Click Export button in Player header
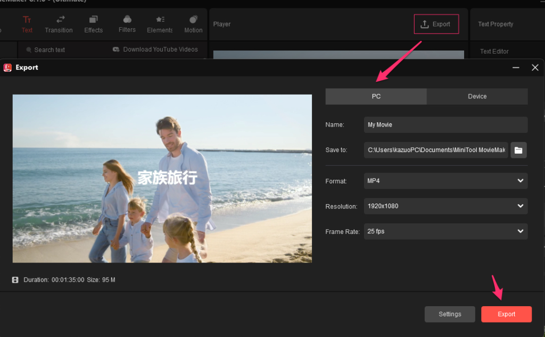Image resolution: width=545 pixels, height=337 pixels. point(436,24)
